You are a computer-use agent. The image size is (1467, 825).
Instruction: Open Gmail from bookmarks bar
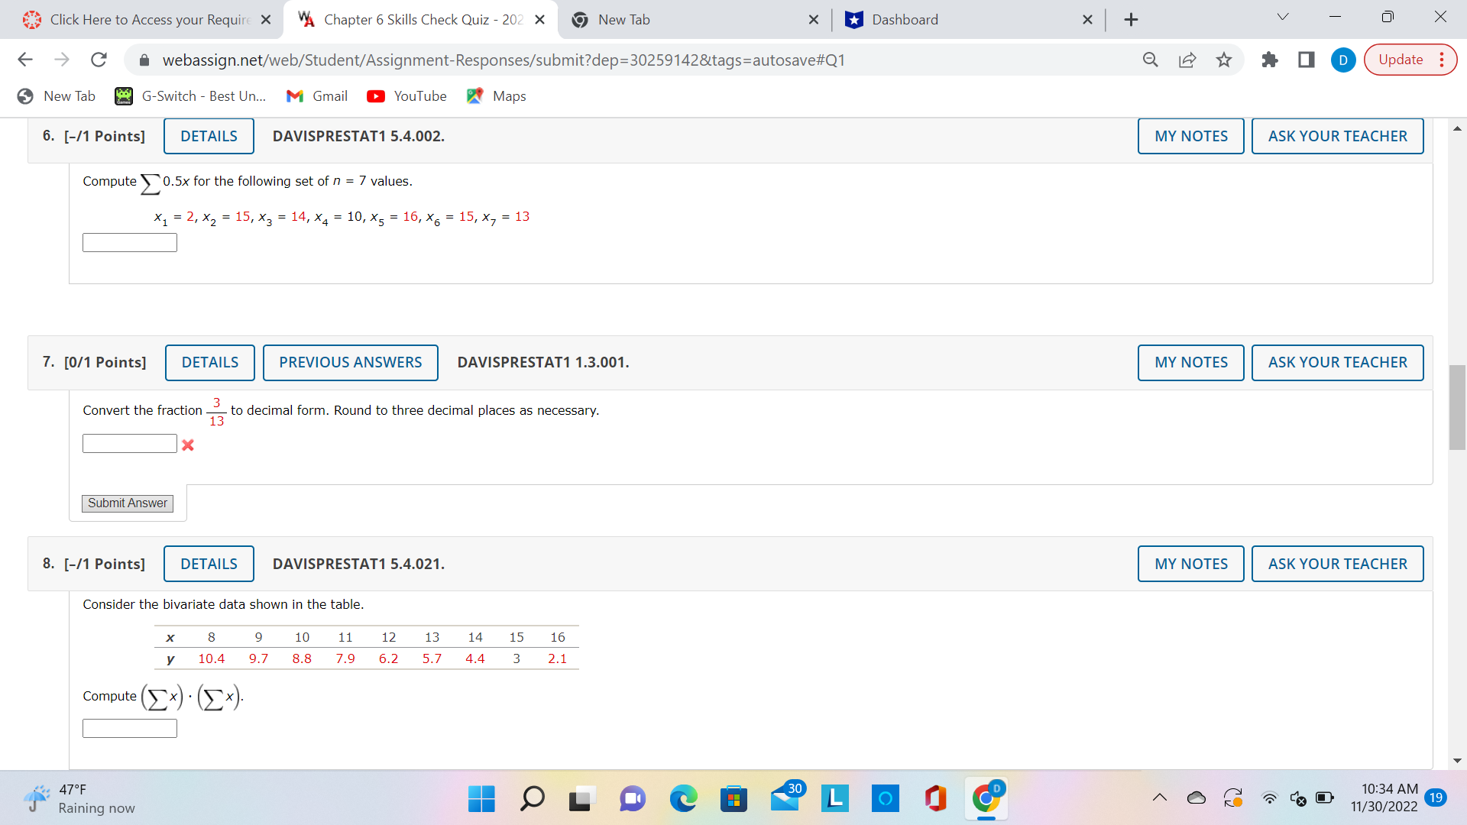tap(316, 96)
